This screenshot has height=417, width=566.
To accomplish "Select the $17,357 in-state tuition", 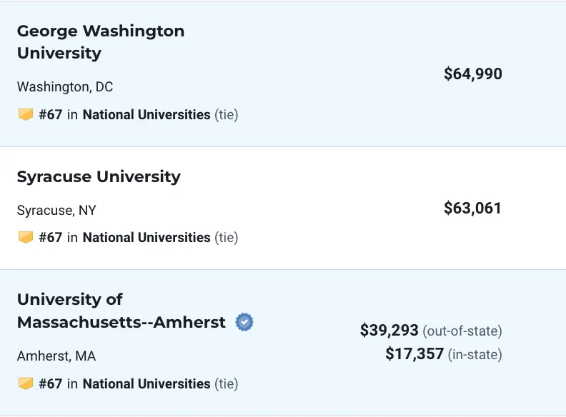I will (414, 353).
